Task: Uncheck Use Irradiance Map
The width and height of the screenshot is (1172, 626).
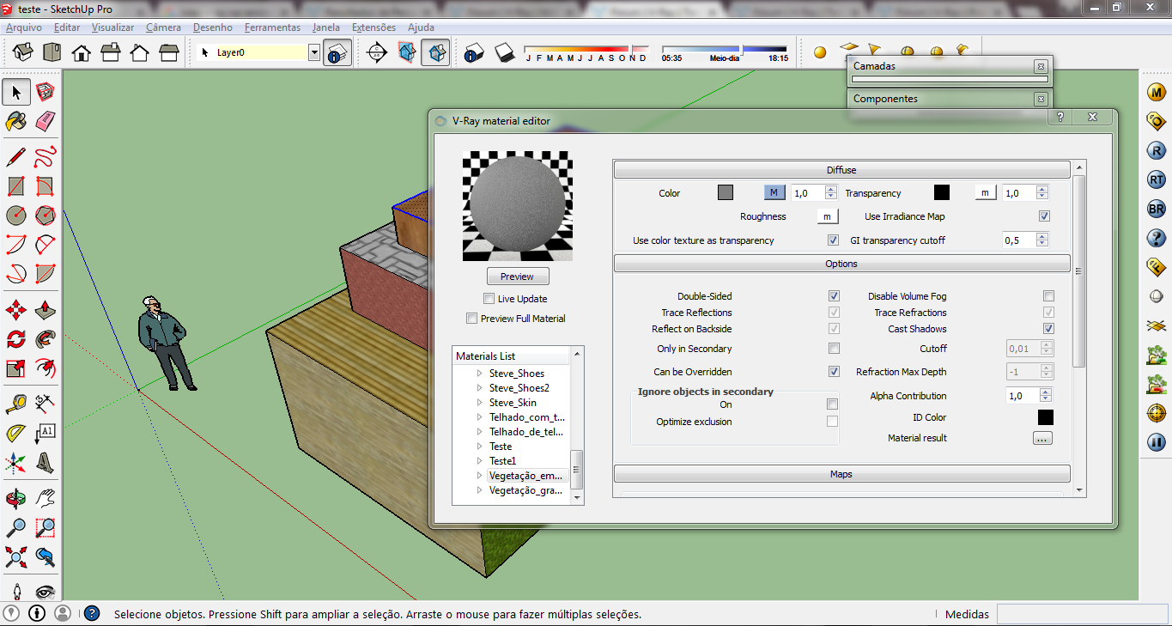Action: tap(1045, 216)
